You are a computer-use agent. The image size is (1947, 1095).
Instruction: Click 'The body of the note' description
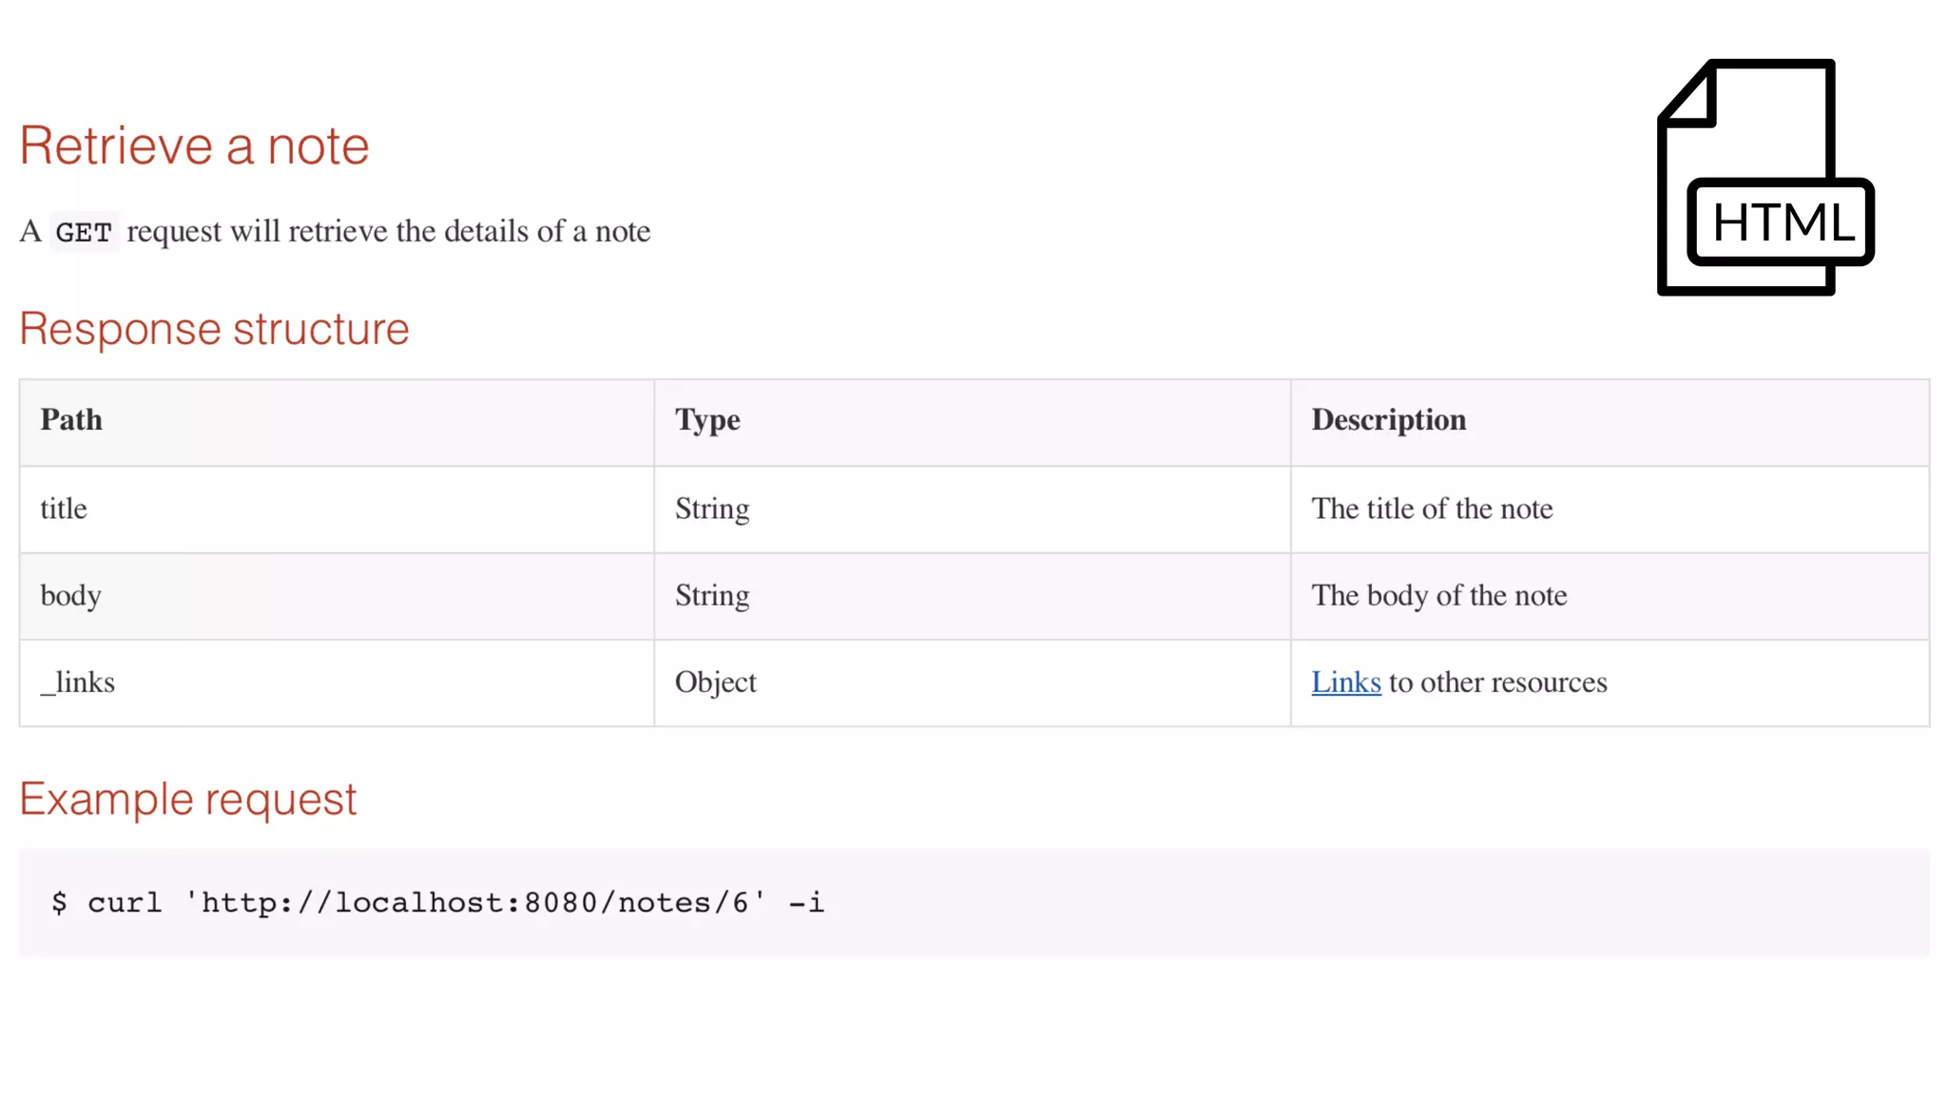1438,596
